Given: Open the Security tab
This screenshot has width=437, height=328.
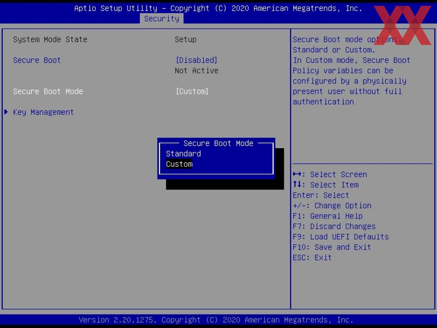Looking at the screenshot, I should point(162,19).
